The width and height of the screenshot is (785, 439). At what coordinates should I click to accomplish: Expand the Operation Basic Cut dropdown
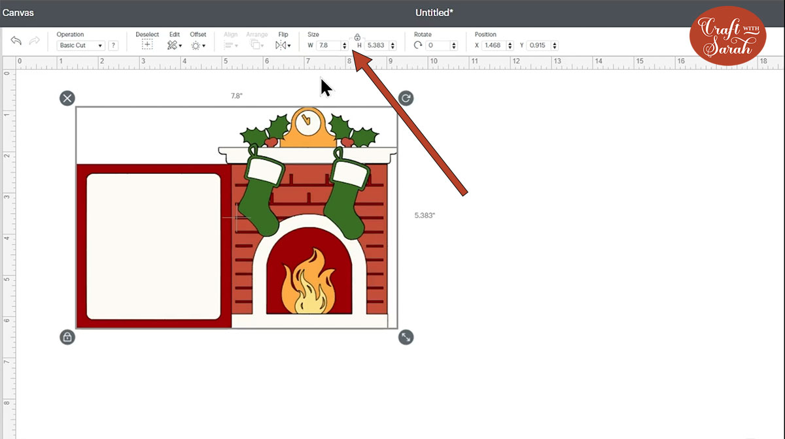(81, 46)
